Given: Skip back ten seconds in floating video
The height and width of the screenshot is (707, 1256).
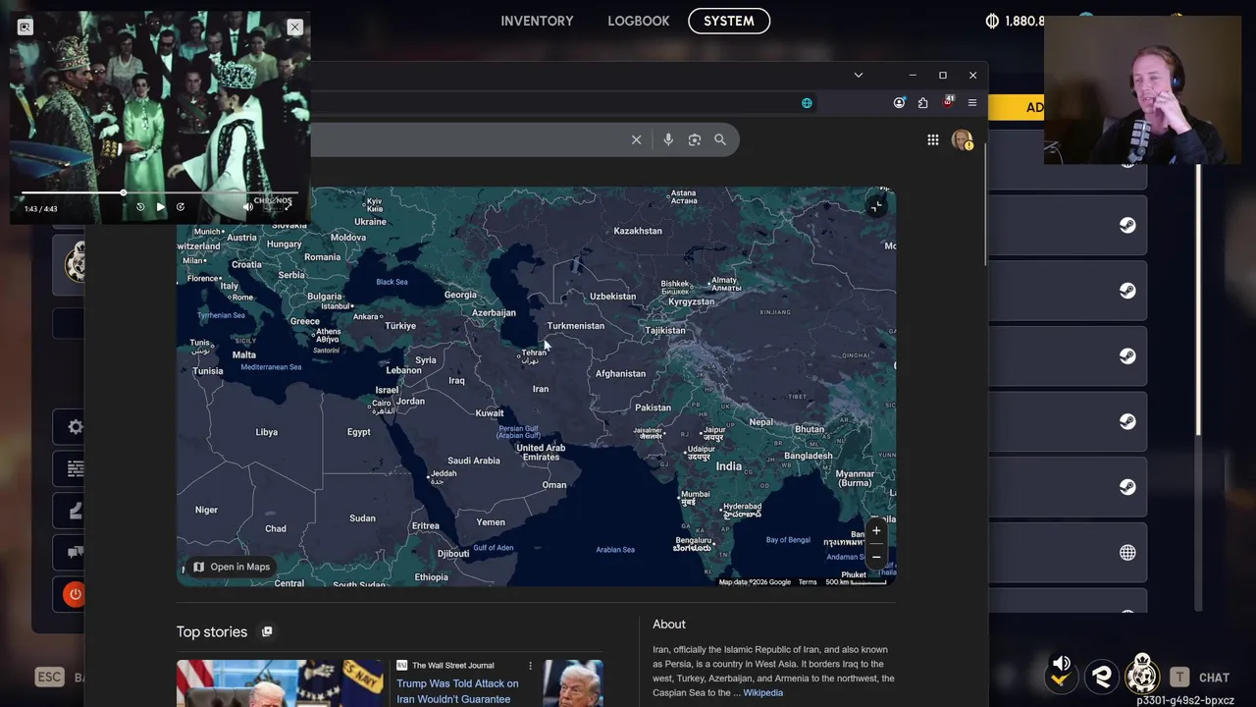Looking at the screenshot, I should coord(140,207).
